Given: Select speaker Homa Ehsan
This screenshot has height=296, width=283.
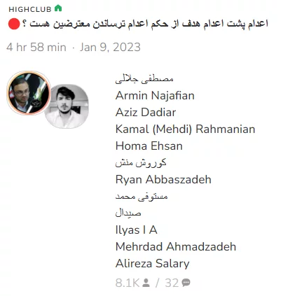Looking at the screenshot, I should click(149, 146).
